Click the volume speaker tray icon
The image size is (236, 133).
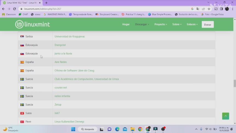[x=210, y=129]
